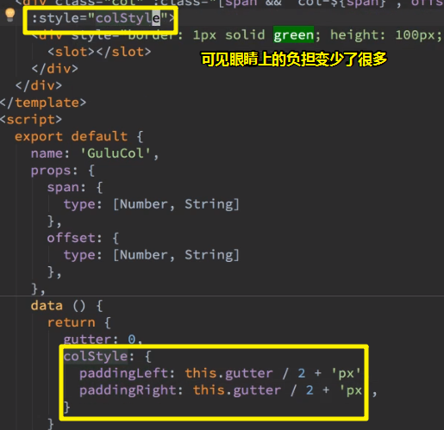Click the slot tag in template
Image resolution: width=444 pixels, height=430 pixels.
coord(99,52)
